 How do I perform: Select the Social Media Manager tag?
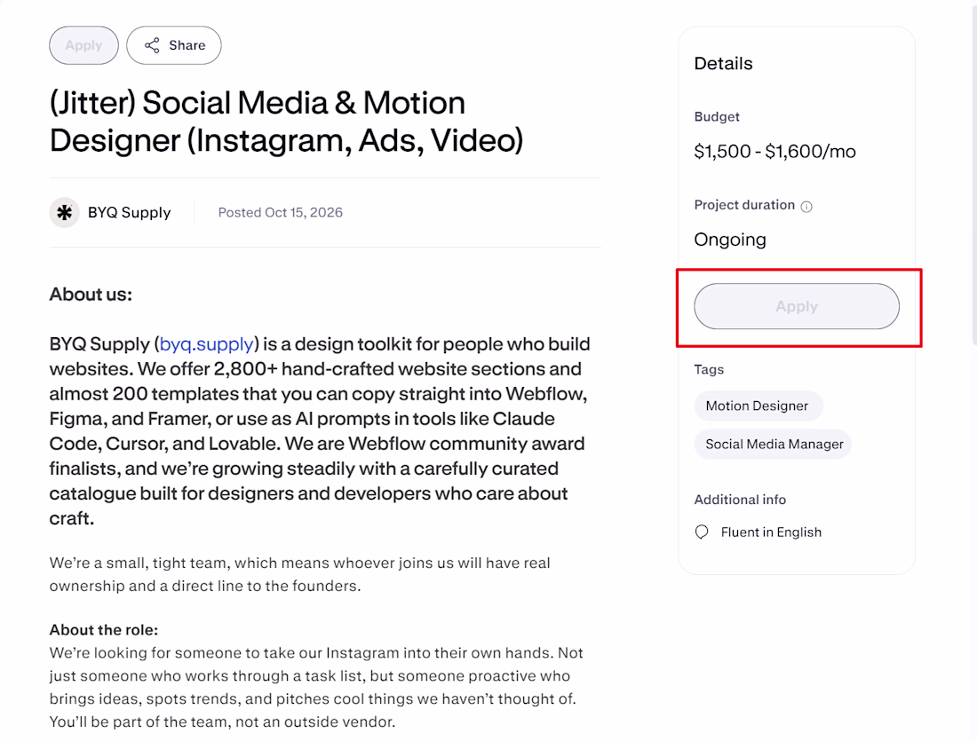tap(773, 445)
